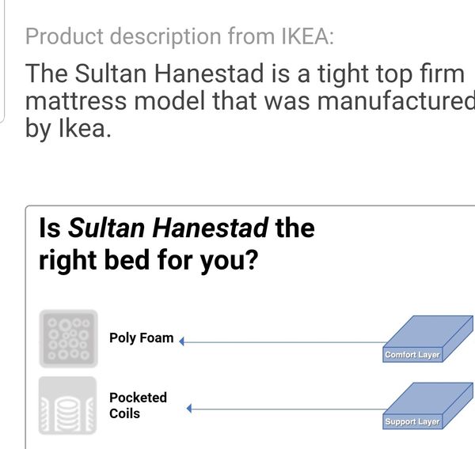Click the words 'by Ikea.' in the description
Screen dimensions: 475x449
point(68,129)
